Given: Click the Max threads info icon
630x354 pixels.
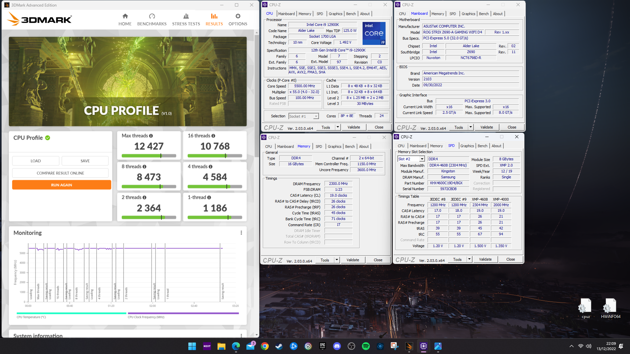Looking at the screenshot, I should [151, 136].
